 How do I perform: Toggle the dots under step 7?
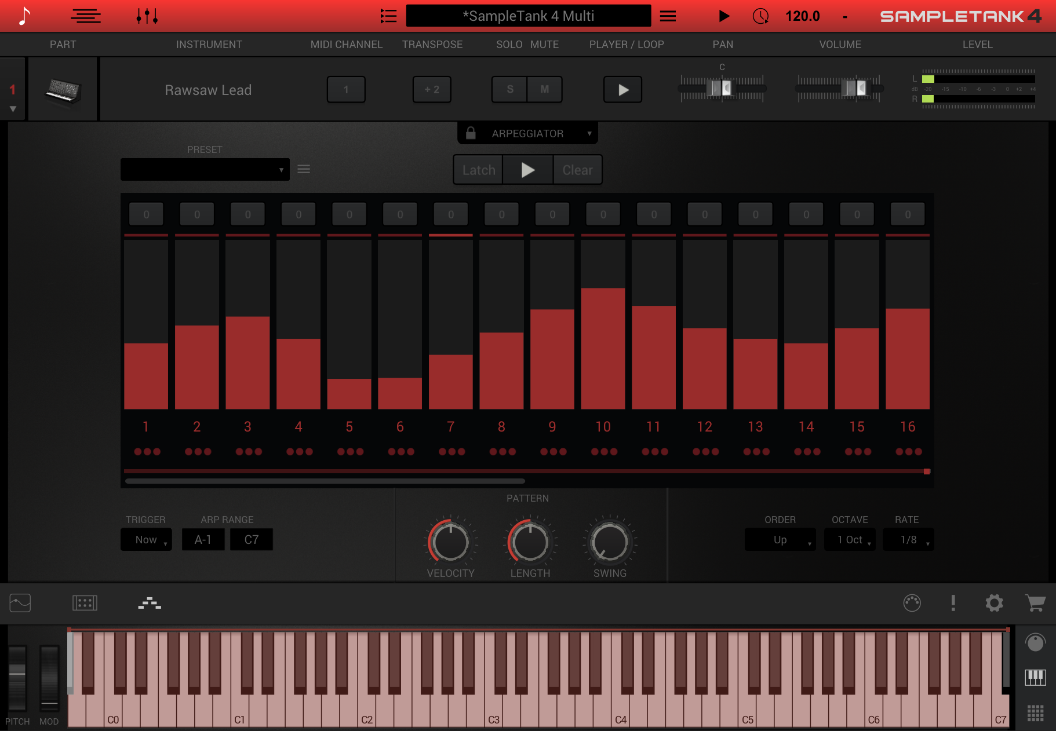[451, 451]
